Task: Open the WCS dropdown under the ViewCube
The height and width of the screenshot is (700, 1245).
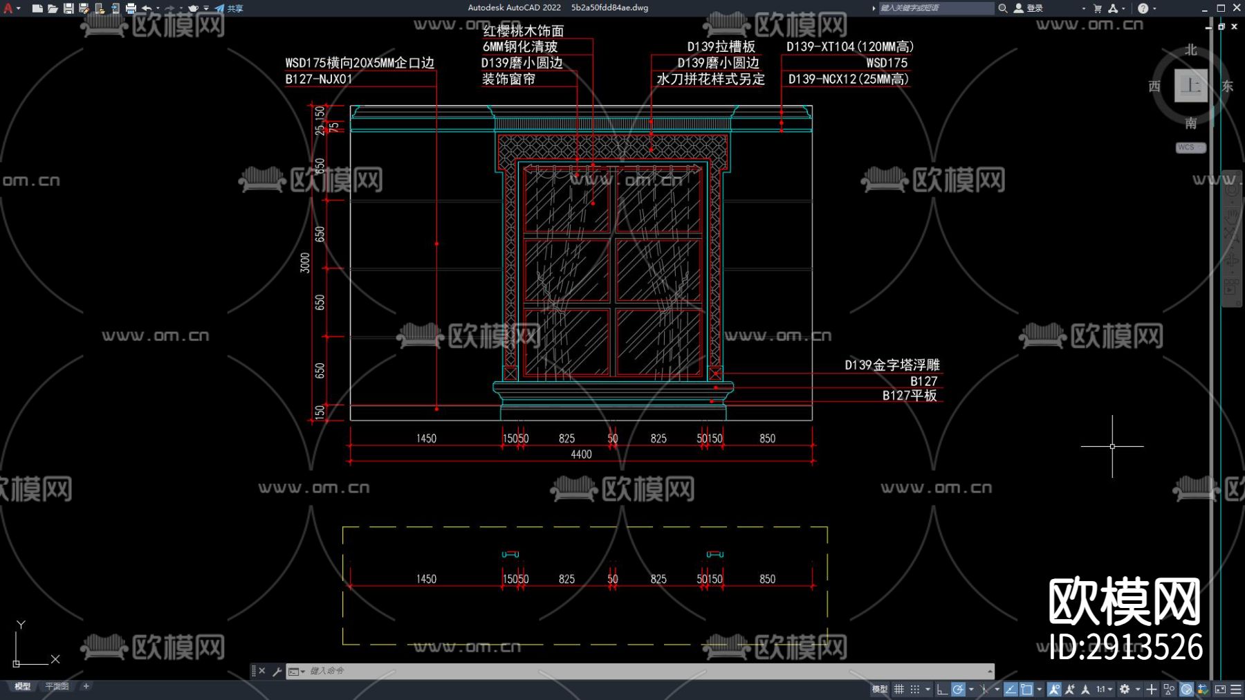Action: 1190,147
